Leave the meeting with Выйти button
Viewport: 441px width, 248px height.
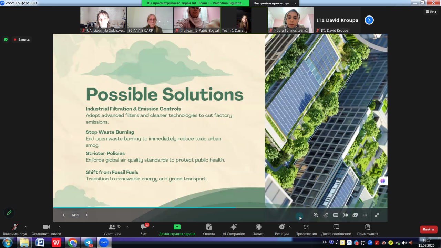[x=428, y=229]
